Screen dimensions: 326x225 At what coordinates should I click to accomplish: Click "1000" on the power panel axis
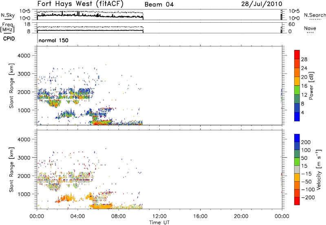24,110
